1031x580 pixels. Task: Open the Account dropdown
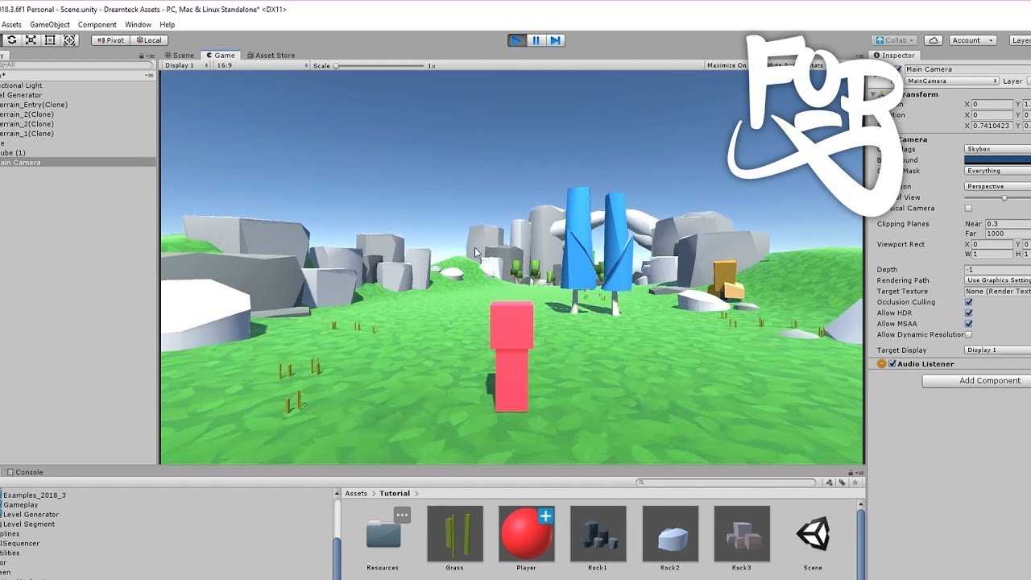click(971, 40)
